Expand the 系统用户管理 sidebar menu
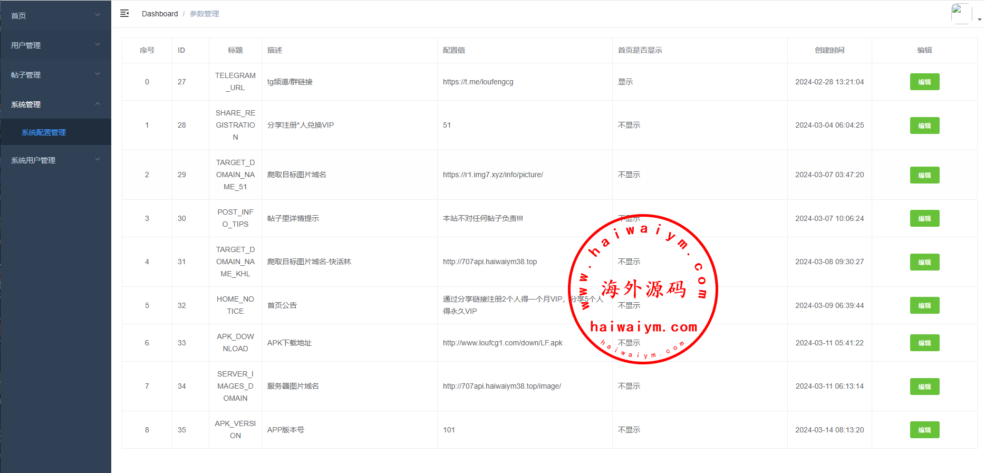The image size is (985, 473). 55,160
